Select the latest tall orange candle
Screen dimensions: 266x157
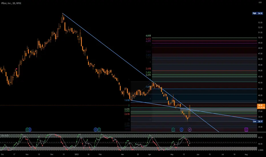[x=190, y=111]
